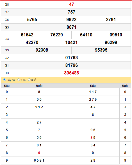Click the G2 result 01763
The image size is (132, 165).
(x=72, y=58)
